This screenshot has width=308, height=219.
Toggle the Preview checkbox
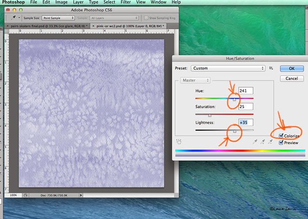point(281,143)
